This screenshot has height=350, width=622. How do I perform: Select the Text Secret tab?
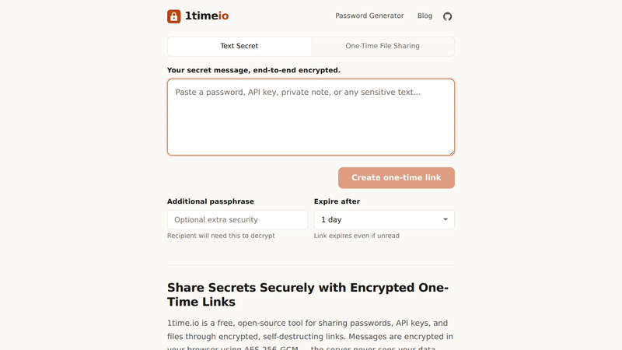(239, 46)
